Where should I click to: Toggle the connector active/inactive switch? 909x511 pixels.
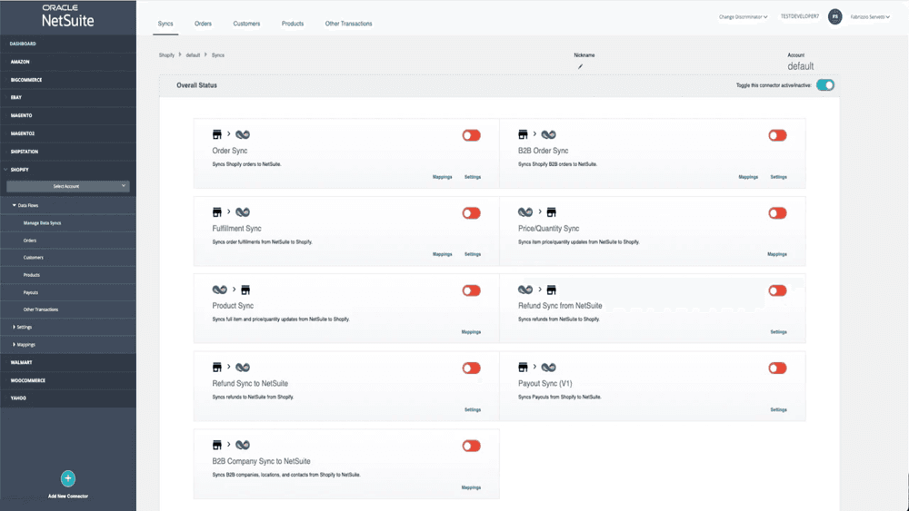pyautogui.click(x=825, y=85)
